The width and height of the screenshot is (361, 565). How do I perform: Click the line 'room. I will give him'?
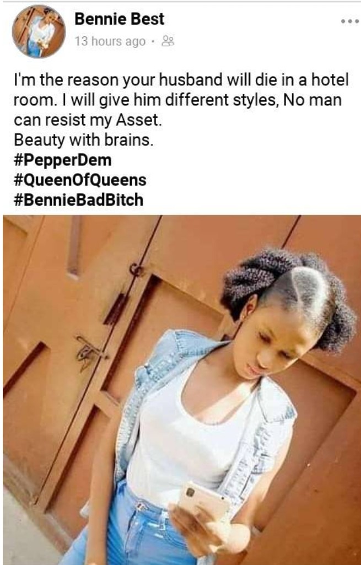[x=177, y=100]
